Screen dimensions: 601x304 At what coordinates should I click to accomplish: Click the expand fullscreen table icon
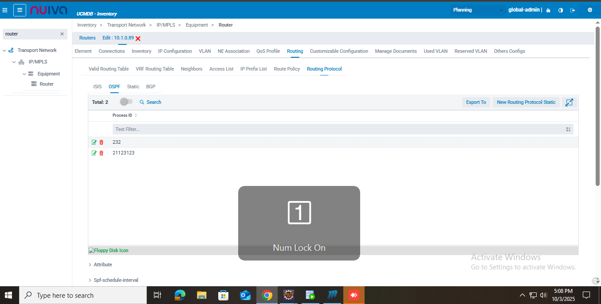(569, 103)
